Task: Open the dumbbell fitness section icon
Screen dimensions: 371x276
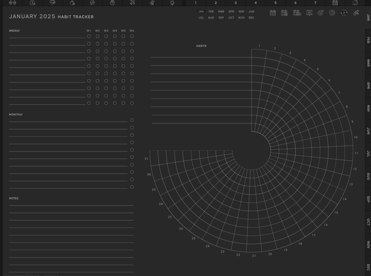Action: (13, 3)
